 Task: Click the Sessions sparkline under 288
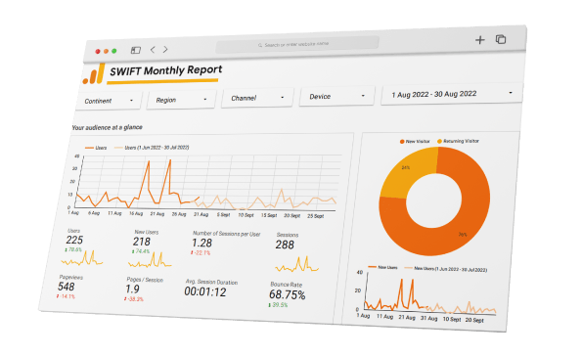click(x=296, y=264)
